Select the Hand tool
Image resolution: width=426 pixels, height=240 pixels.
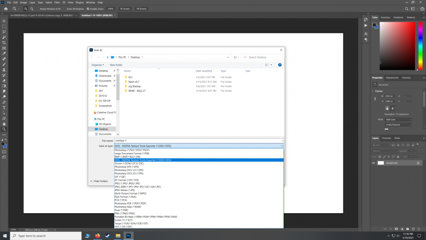(x=4, y=124)
